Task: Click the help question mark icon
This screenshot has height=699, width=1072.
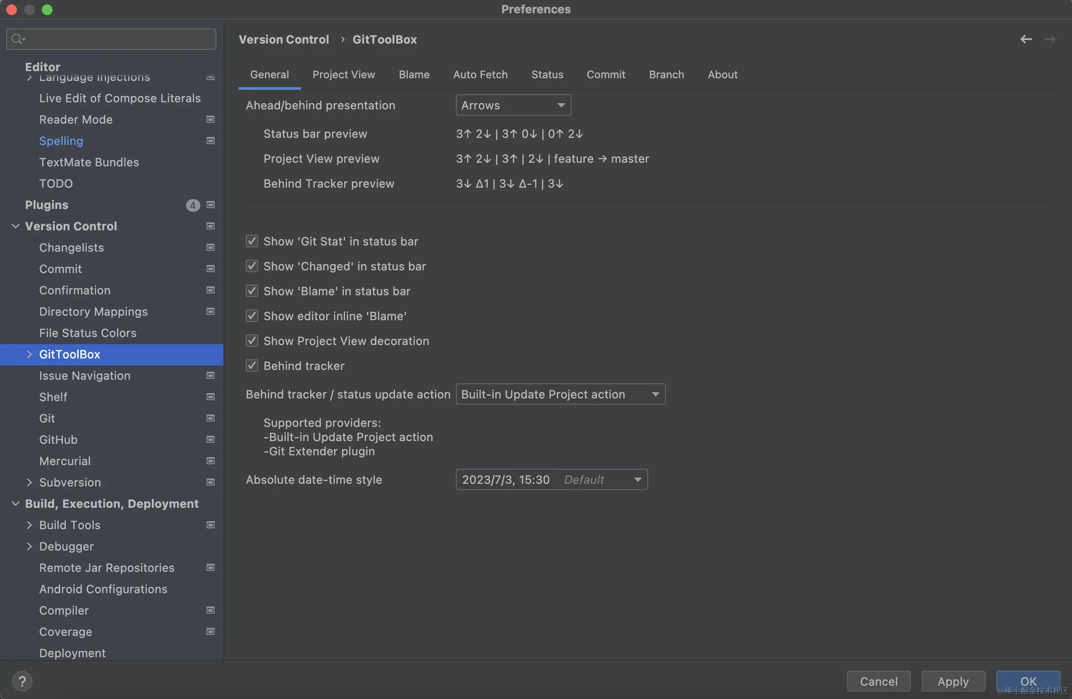Action: click(22, 681)
